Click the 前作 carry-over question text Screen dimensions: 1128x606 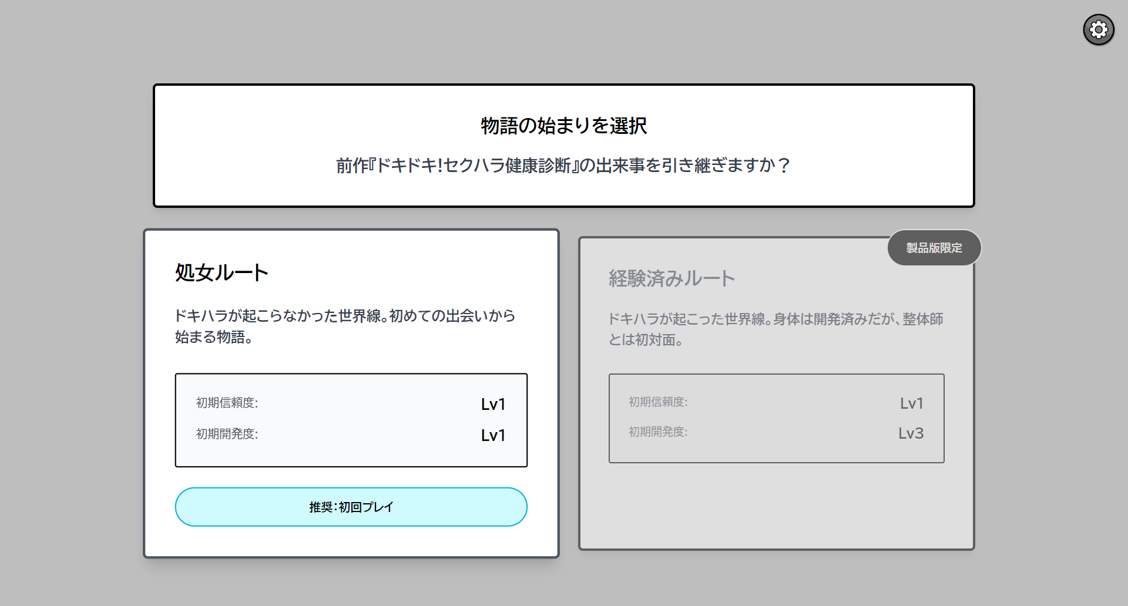click(563, 166)
